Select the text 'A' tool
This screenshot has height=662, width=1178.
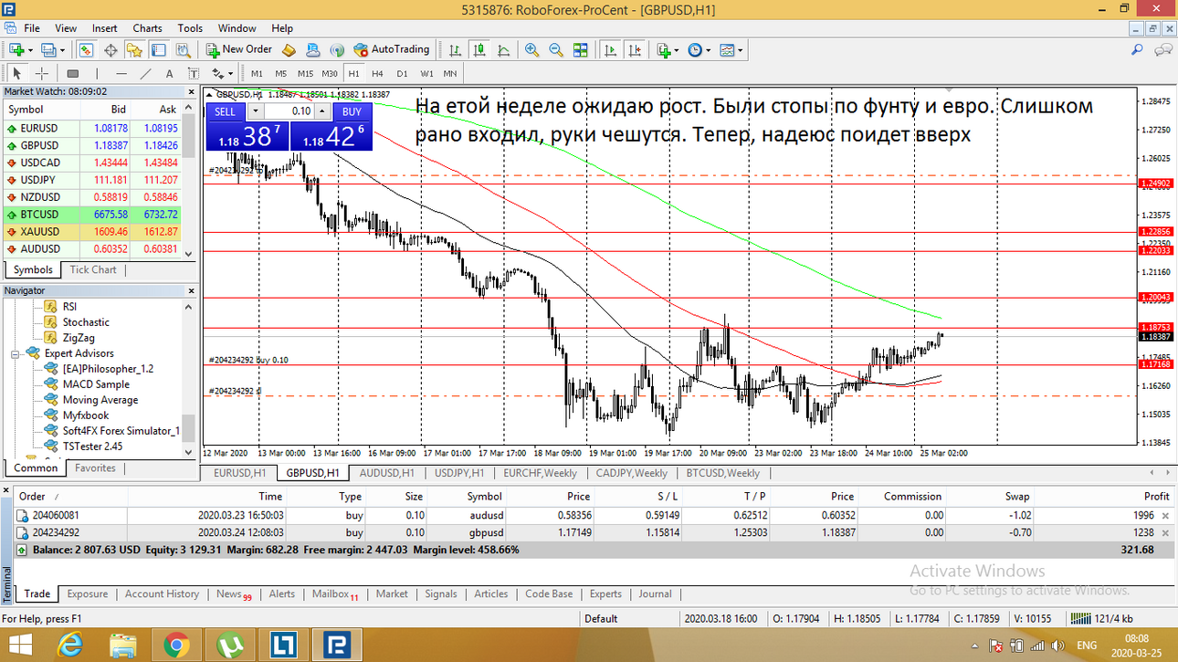[169, 74]
